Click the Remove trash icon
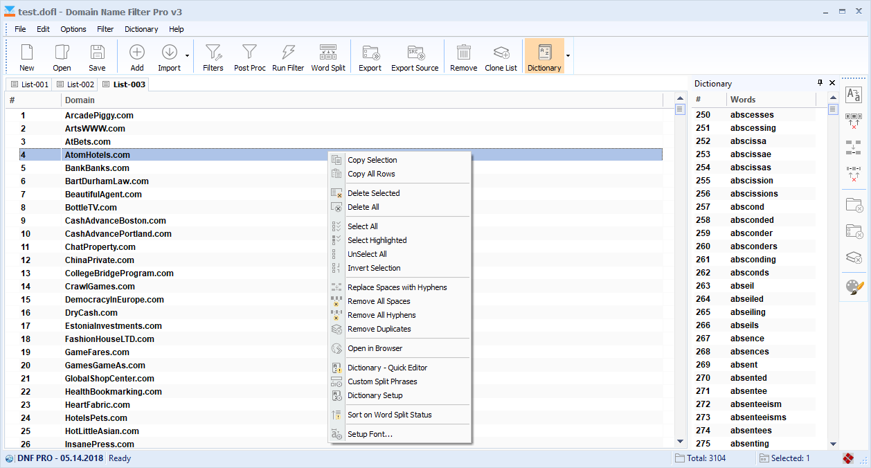Image resolution: width=871 pixels, height=468 pixels. tap(463, 56)
